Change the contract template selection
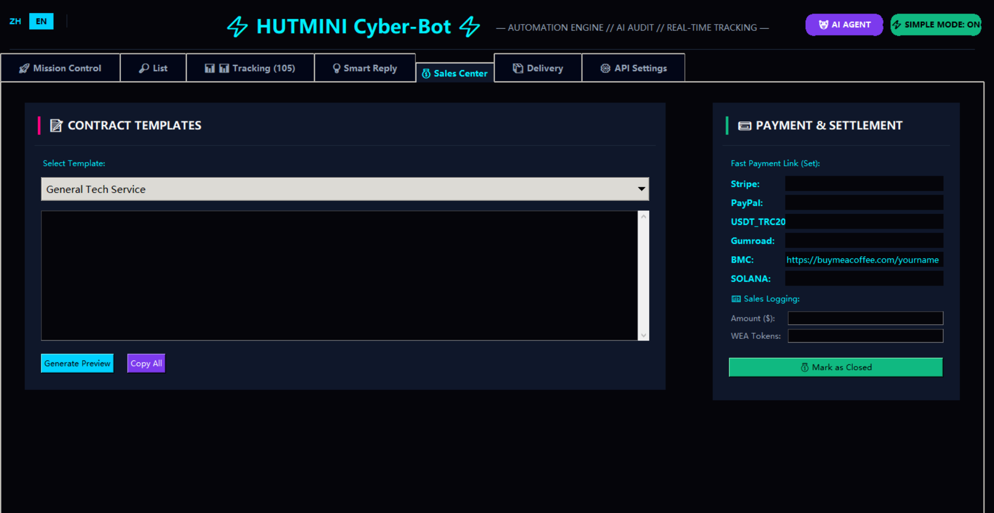 click(x=345, y=189)
